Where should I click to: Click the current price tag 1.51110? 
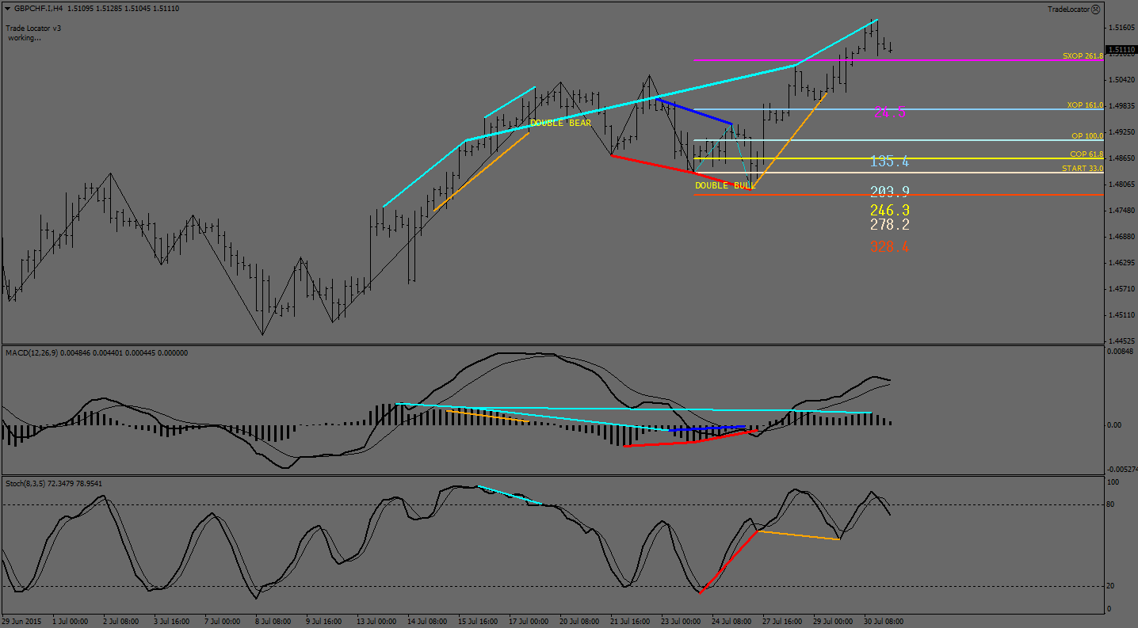tap(1121, 49)
